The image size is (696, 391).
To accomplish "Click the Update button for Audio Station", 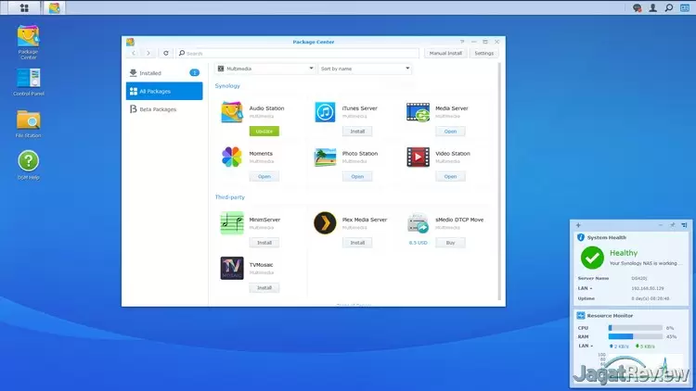I will 264,132.
